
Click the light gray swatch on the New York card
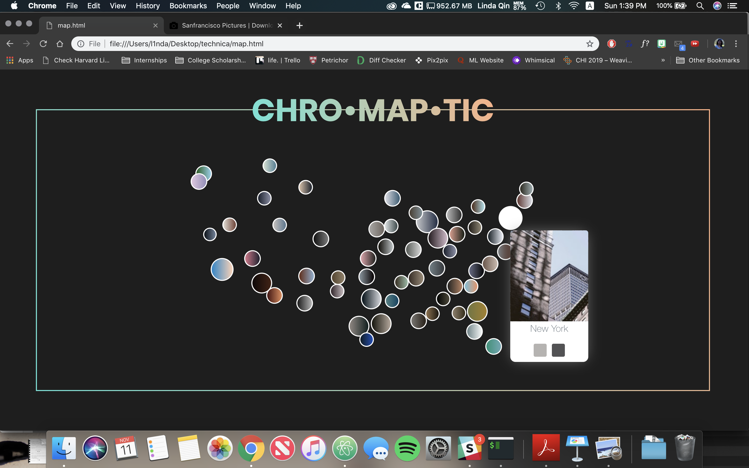tap(540, 350)
